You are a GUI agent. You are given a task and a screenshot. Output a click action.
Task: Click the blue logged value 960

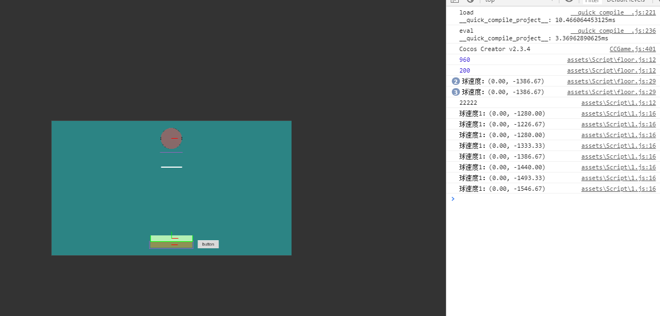[x=465, y=60]
